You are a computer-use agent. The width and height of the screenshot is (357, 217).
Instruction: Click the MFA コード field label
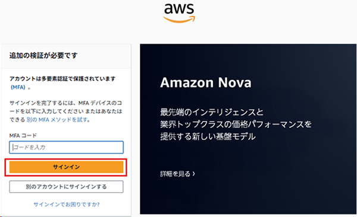coord(23,136)
